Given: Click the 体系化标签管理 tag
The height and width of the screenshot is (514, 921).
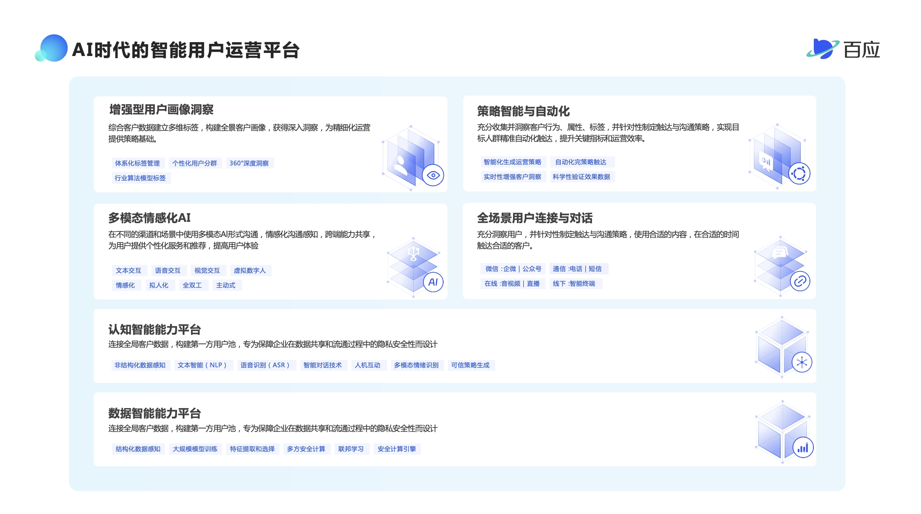Looking at the screenshot, I should tap(138, 163).
